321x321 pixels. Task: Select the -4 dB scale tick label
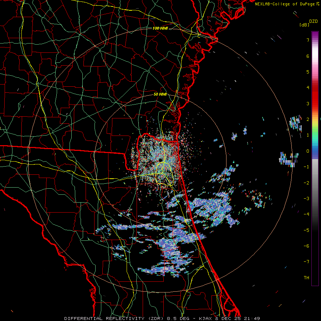point(306,214)
